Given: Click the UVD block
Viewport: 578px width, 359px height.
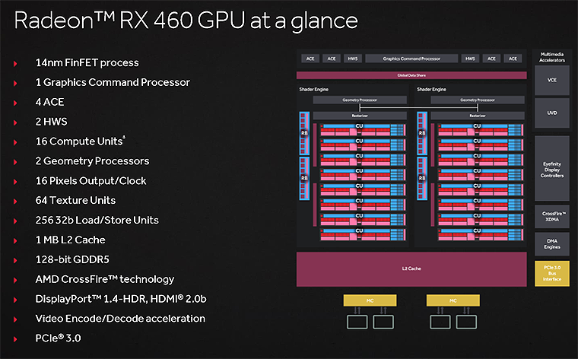Looking at the screenshot, I should 552,113.
